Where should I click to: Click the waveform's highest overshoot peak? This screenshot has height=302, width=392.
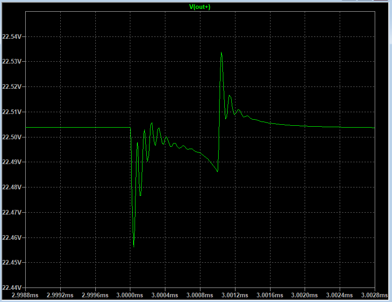click(x=221, y=52)
